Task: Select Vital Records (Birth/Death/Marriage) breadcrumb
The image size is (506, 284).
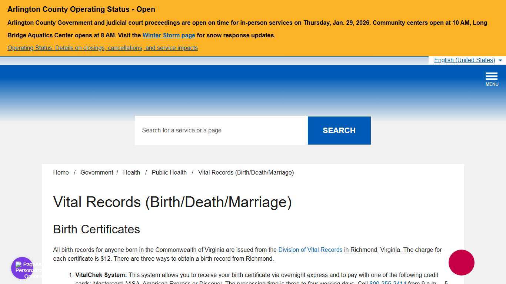Action: click(246, 172)
